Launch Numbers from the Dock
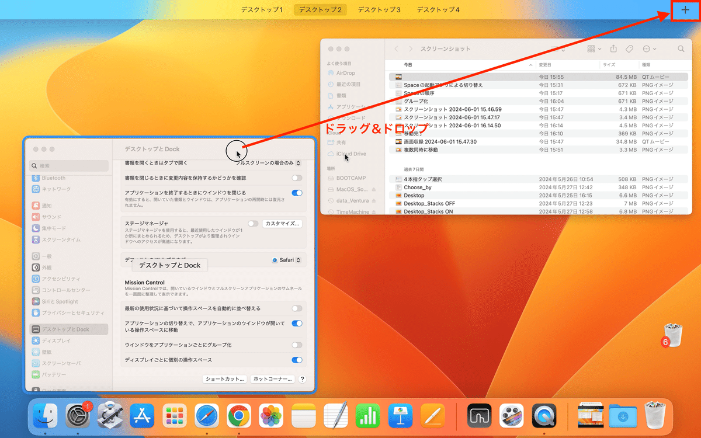 (368, 416)
